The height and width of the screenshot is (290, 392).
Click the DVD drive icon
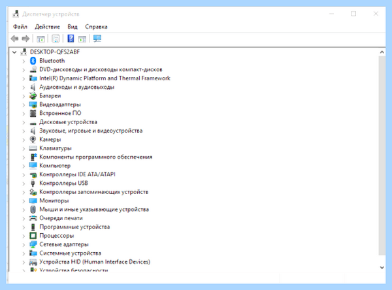point(33,69)
